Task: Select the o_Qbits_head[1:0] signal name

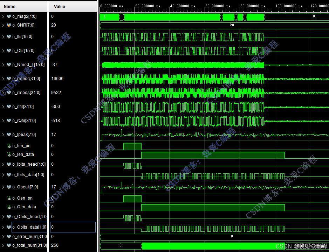Action: click(29, 217)
